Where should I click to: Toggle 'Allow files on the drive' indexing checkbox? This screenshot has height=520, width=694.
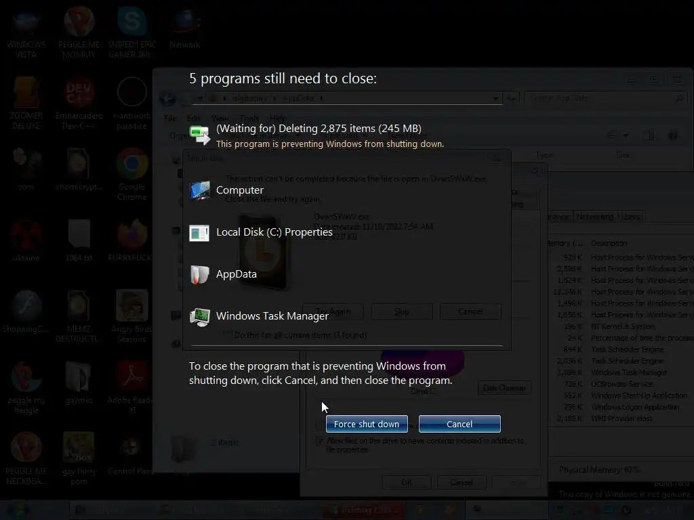point(320,441)
